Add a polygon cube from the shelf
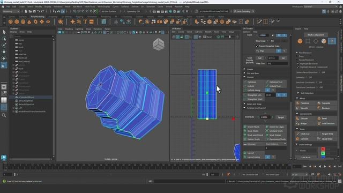The width and height of the screenshot is (343, 193). coord(17,21)
